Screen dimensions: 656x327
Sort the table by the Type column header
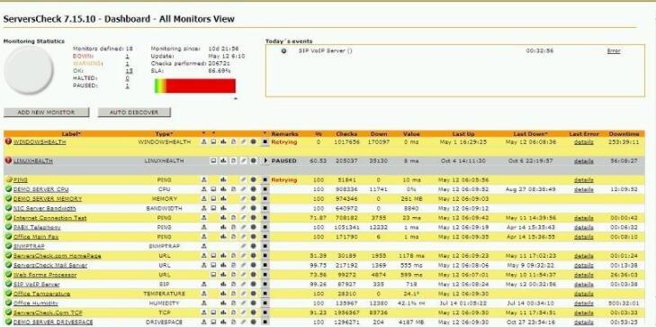click(x=165, y=134)
